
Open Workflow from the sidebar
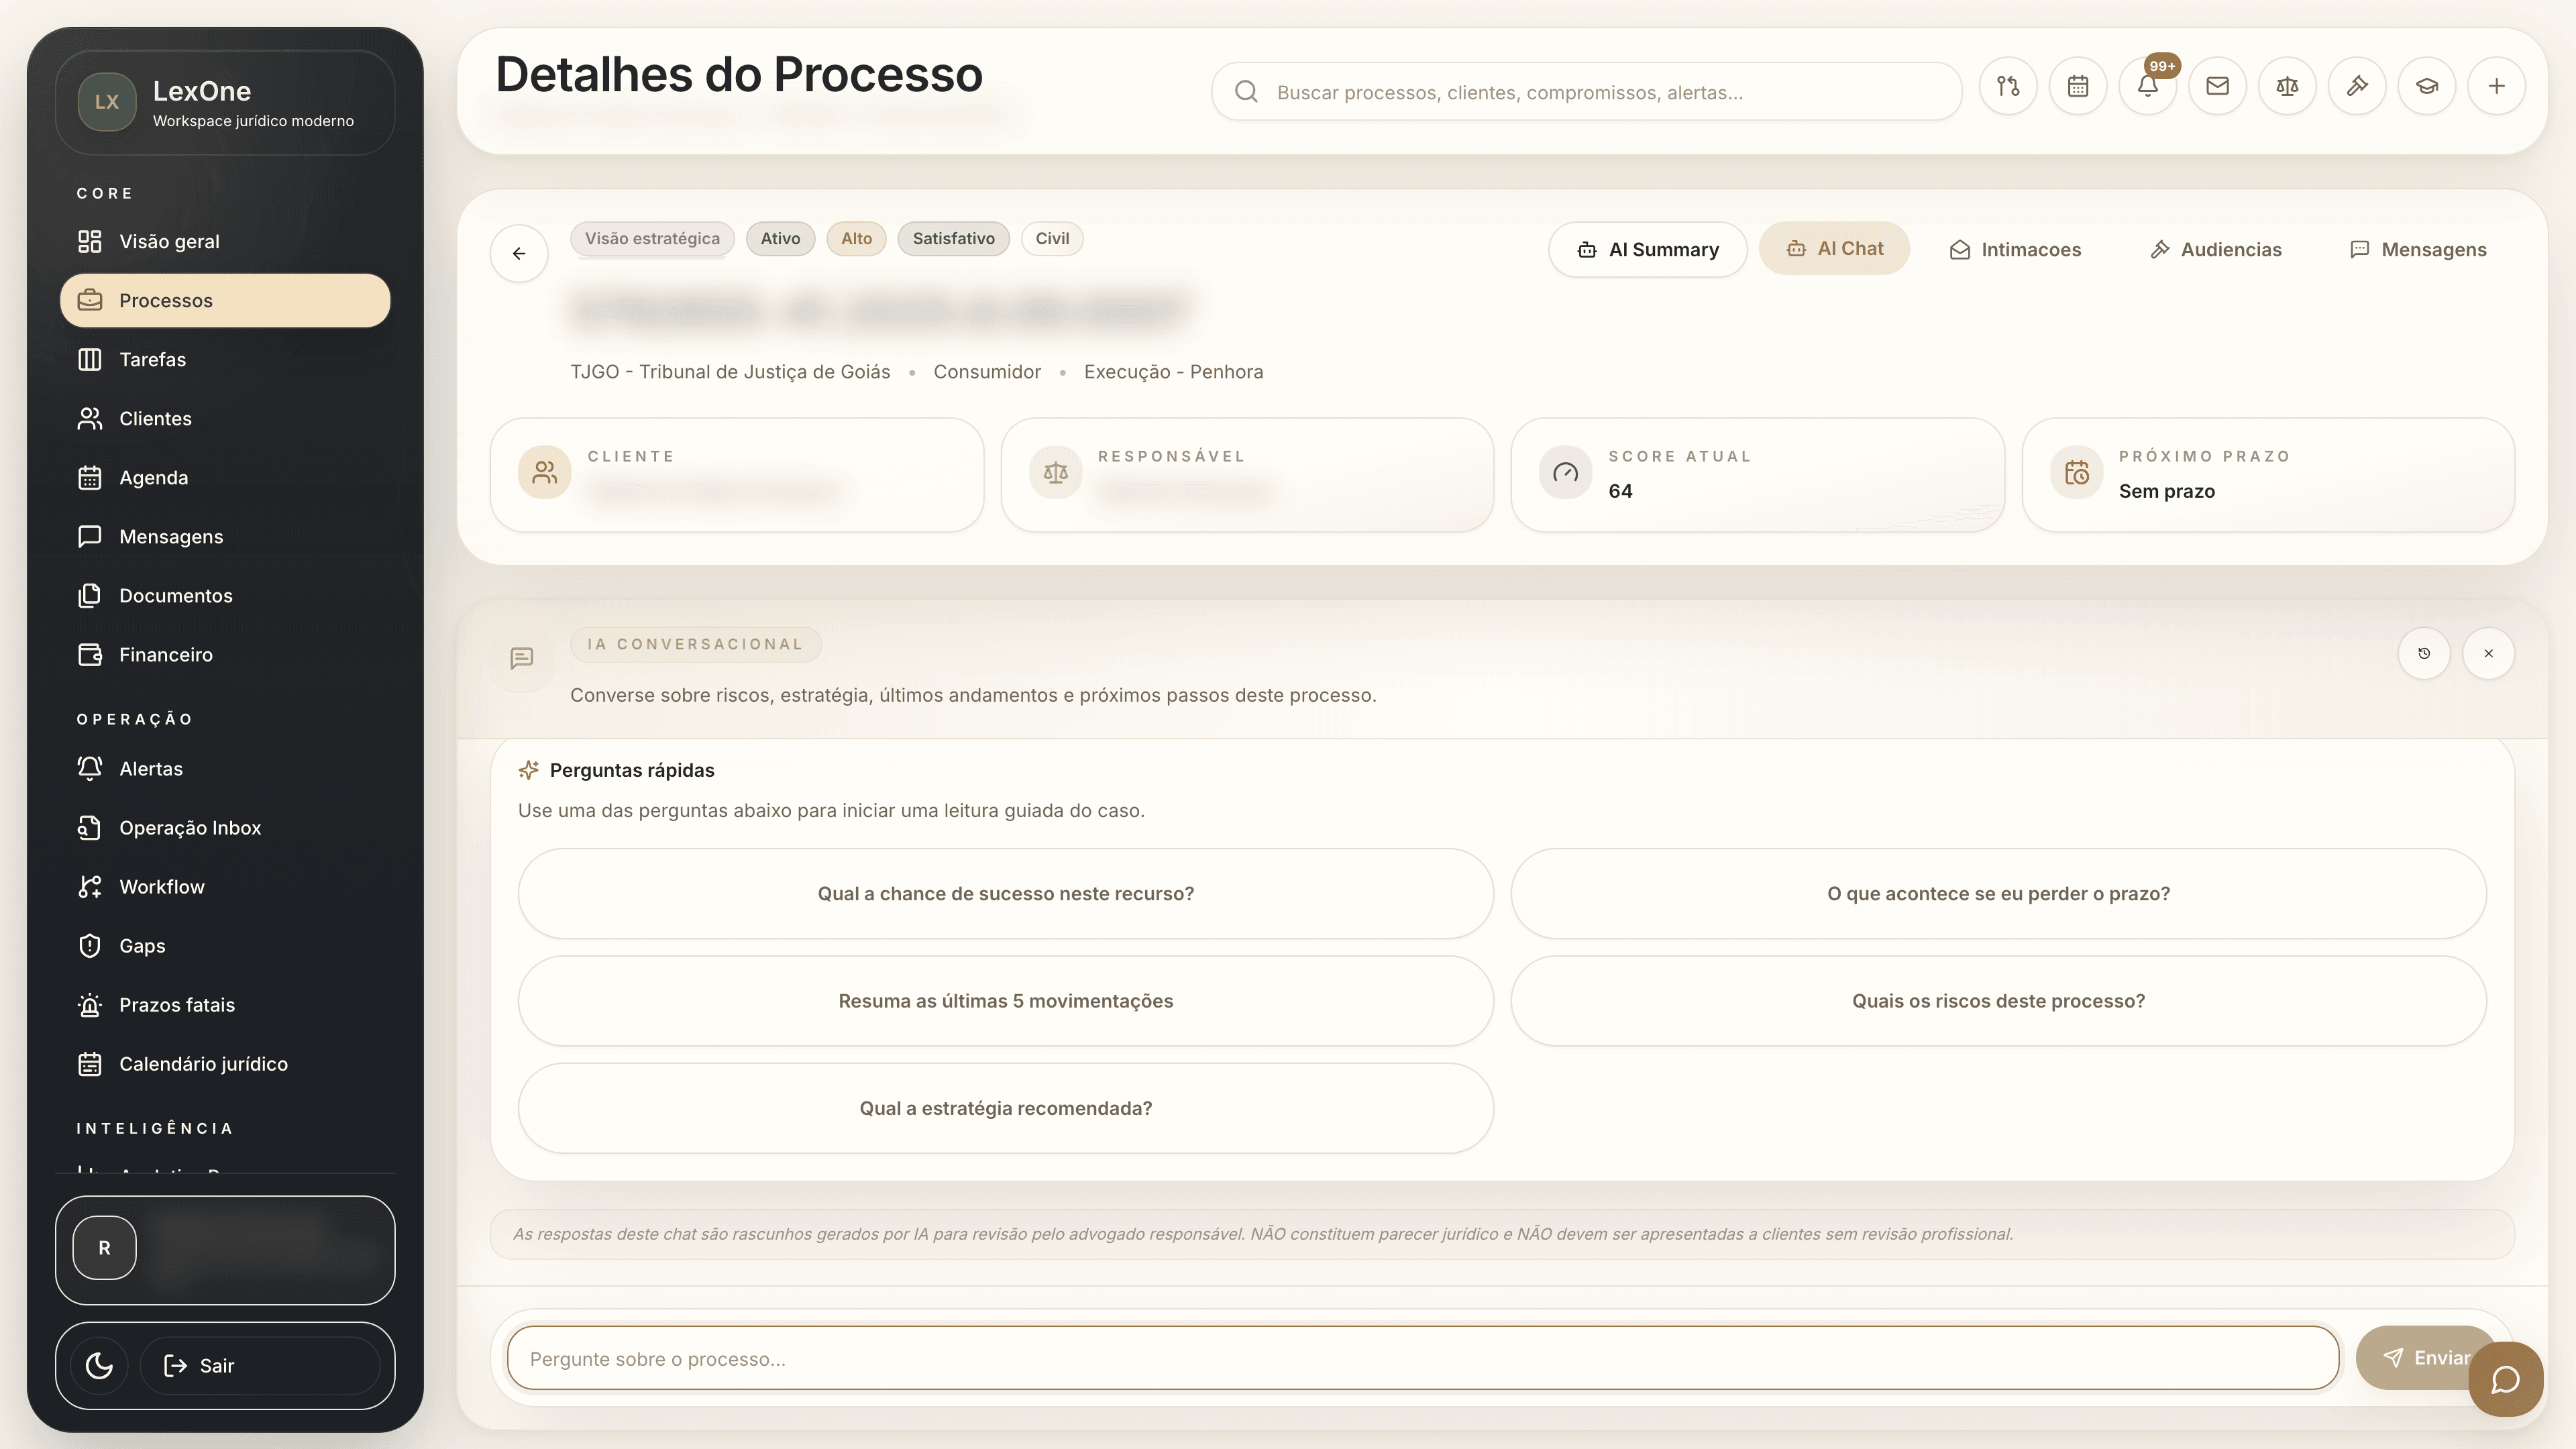[x=161, y=886]
